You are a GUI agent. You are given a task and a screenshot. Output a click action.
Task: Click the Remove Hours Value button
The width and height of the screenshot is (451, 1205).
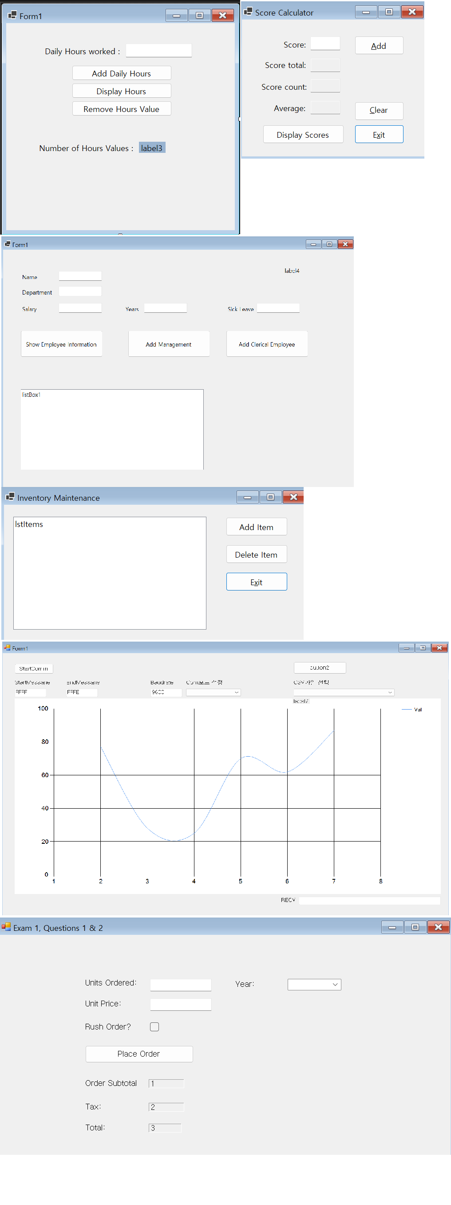coord(122,108)
